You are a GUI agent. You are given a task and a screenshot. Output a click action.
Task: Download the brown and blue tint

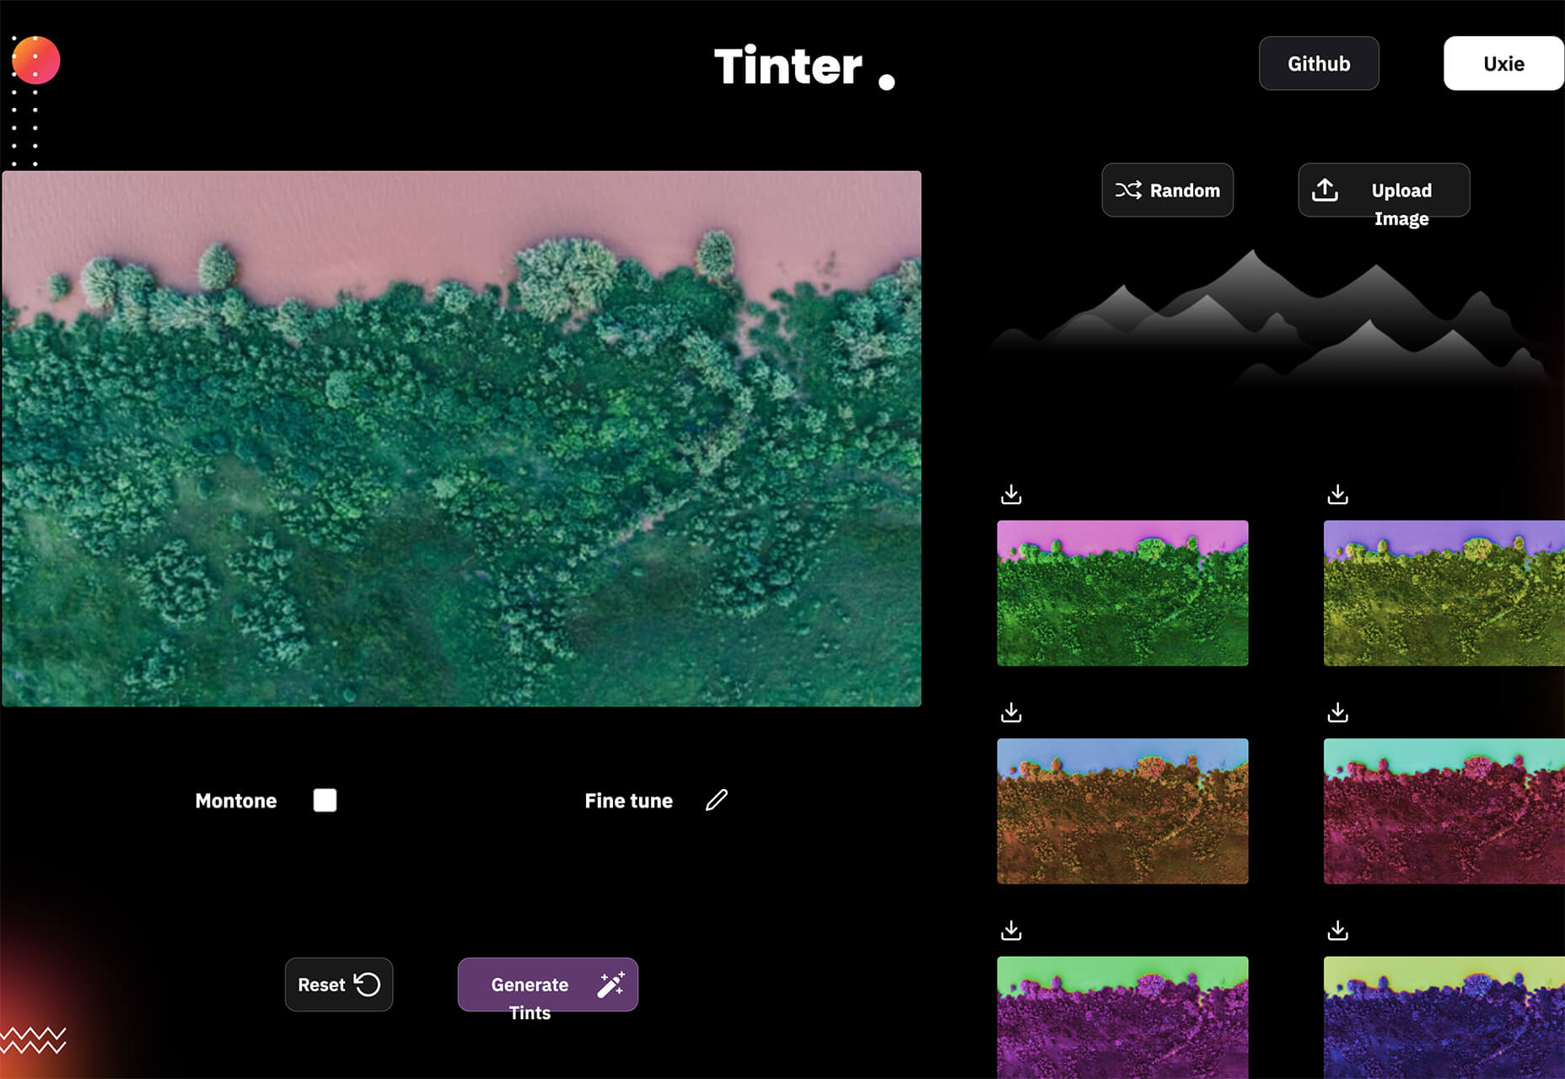tap(1011, 712)
